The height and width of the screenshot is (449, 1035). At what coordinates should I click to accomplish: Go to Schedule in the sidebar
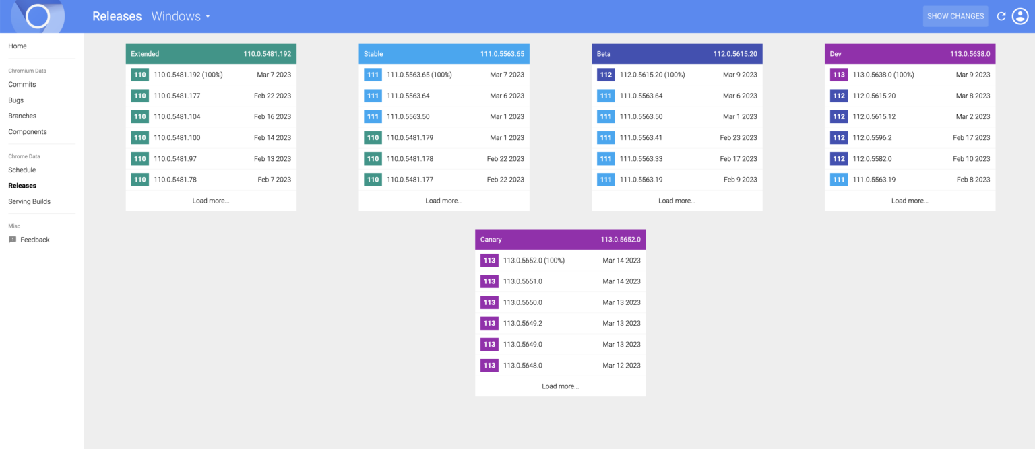(x=22, y=170)
